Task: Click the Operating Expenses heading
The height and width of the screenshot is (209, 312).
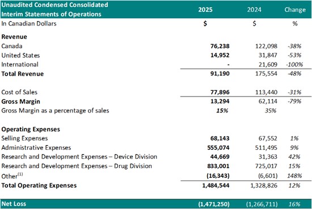Action: coord(31,129)
